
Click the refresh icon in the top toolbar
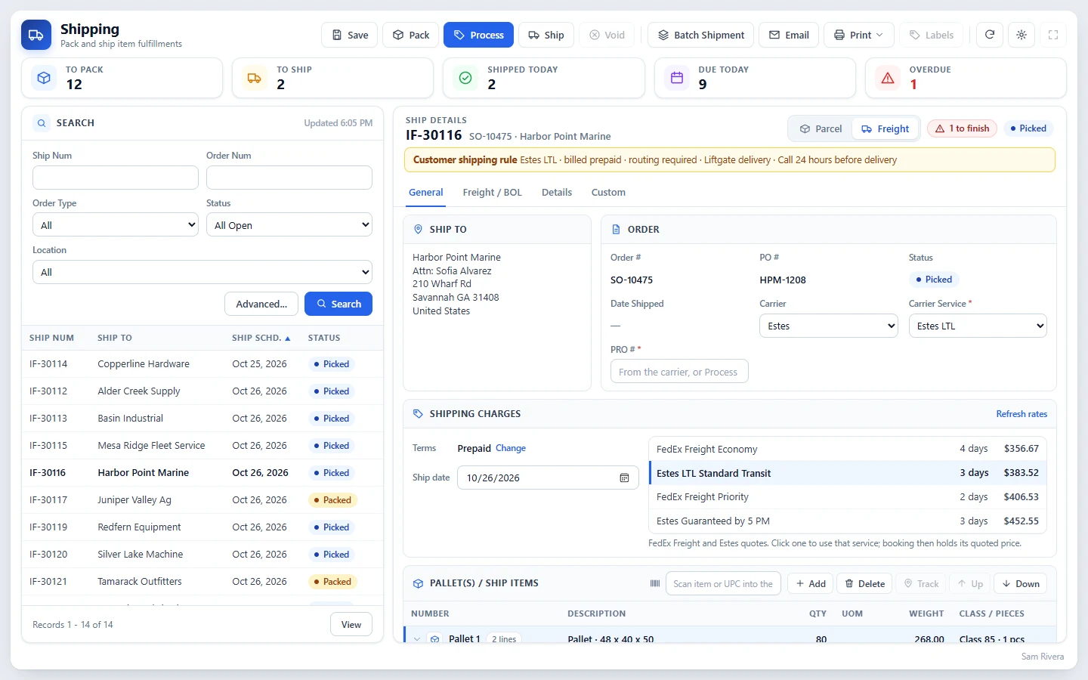pos(990,35)
